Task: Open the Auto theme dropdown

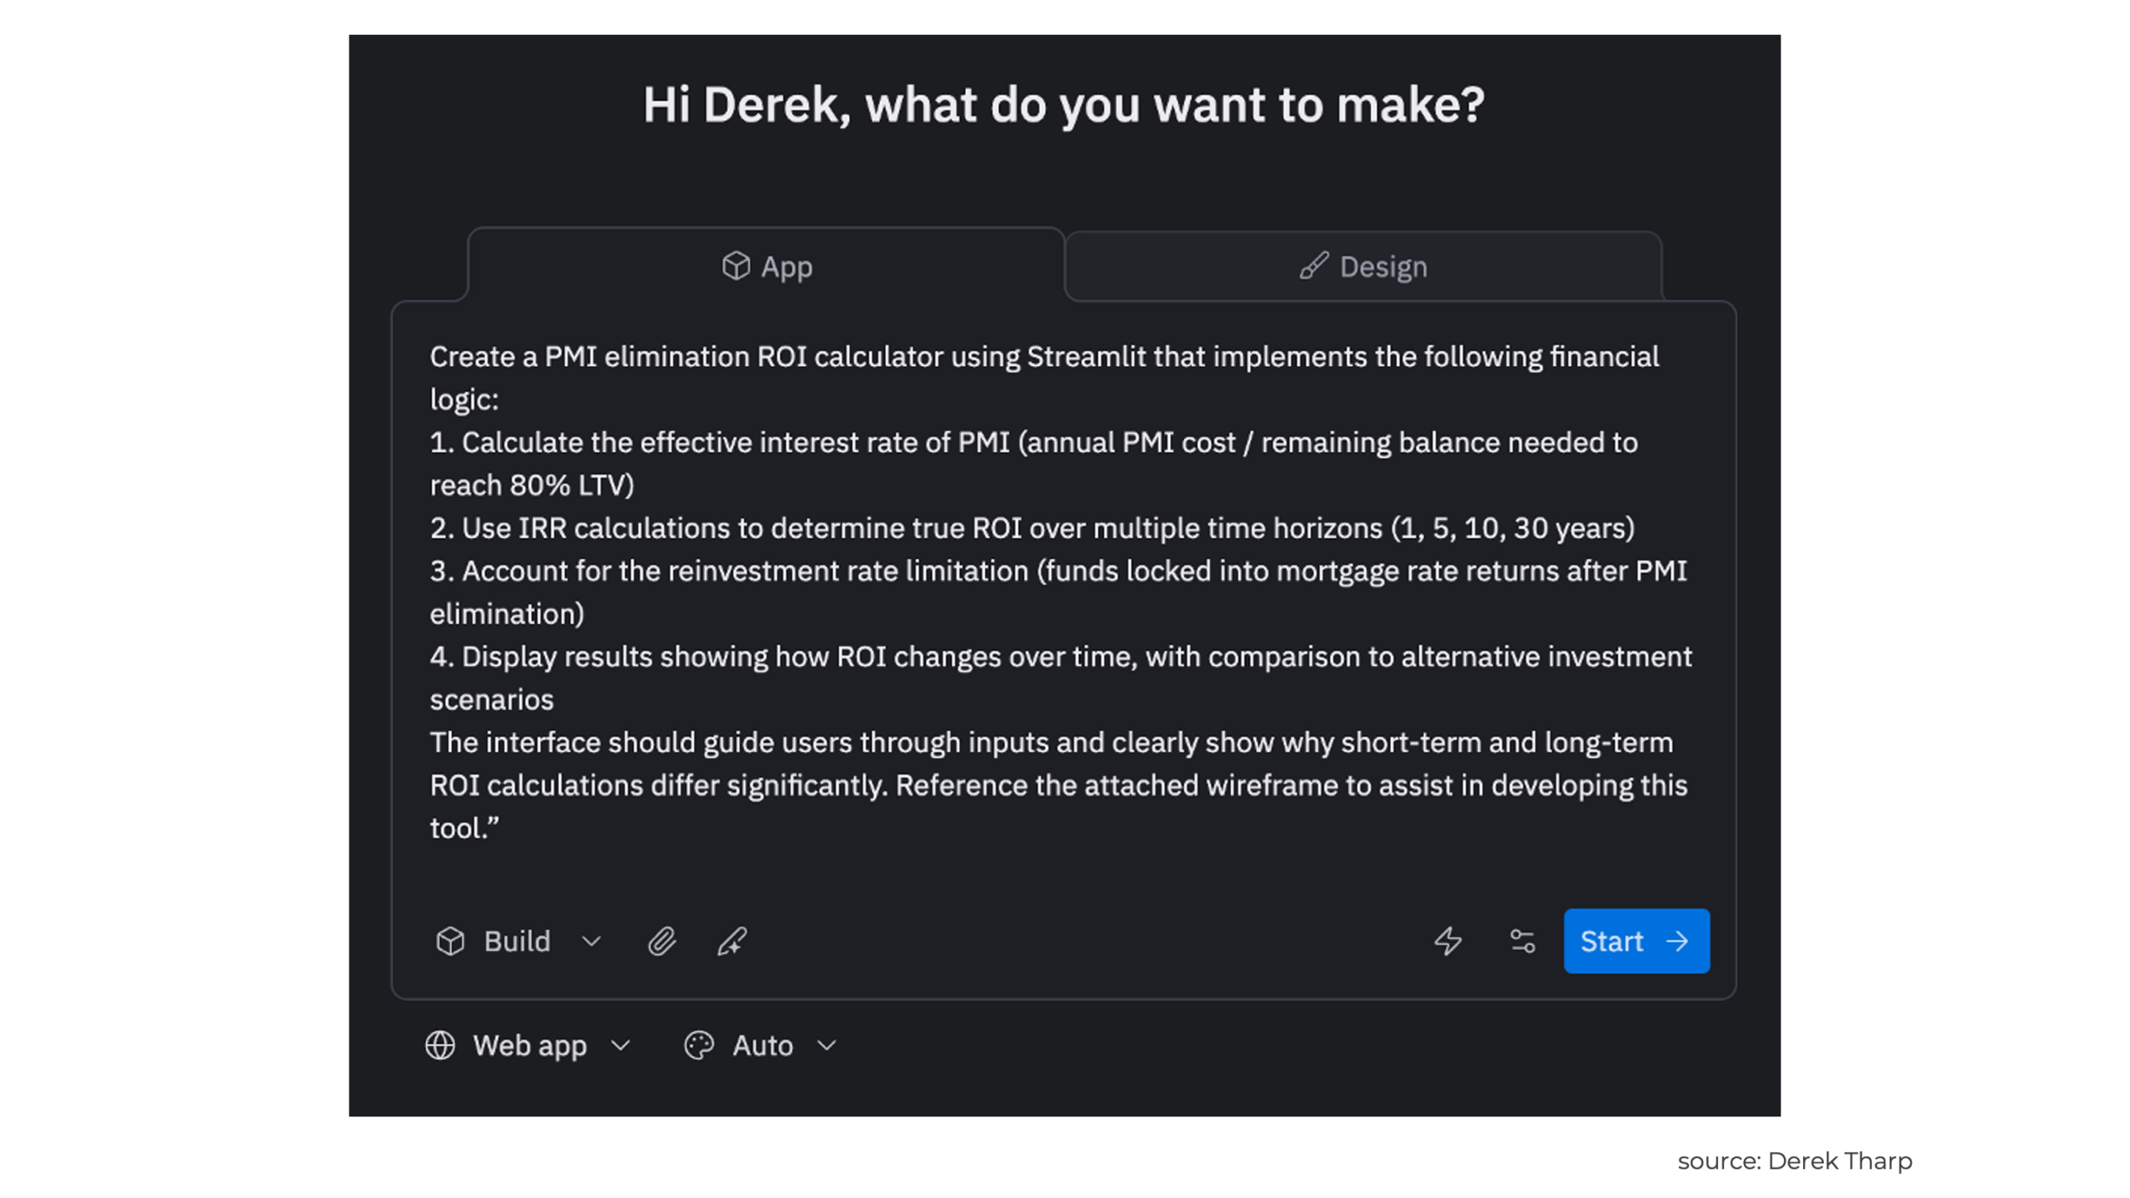Action: pyautogui.click(x=762, y=1045)
